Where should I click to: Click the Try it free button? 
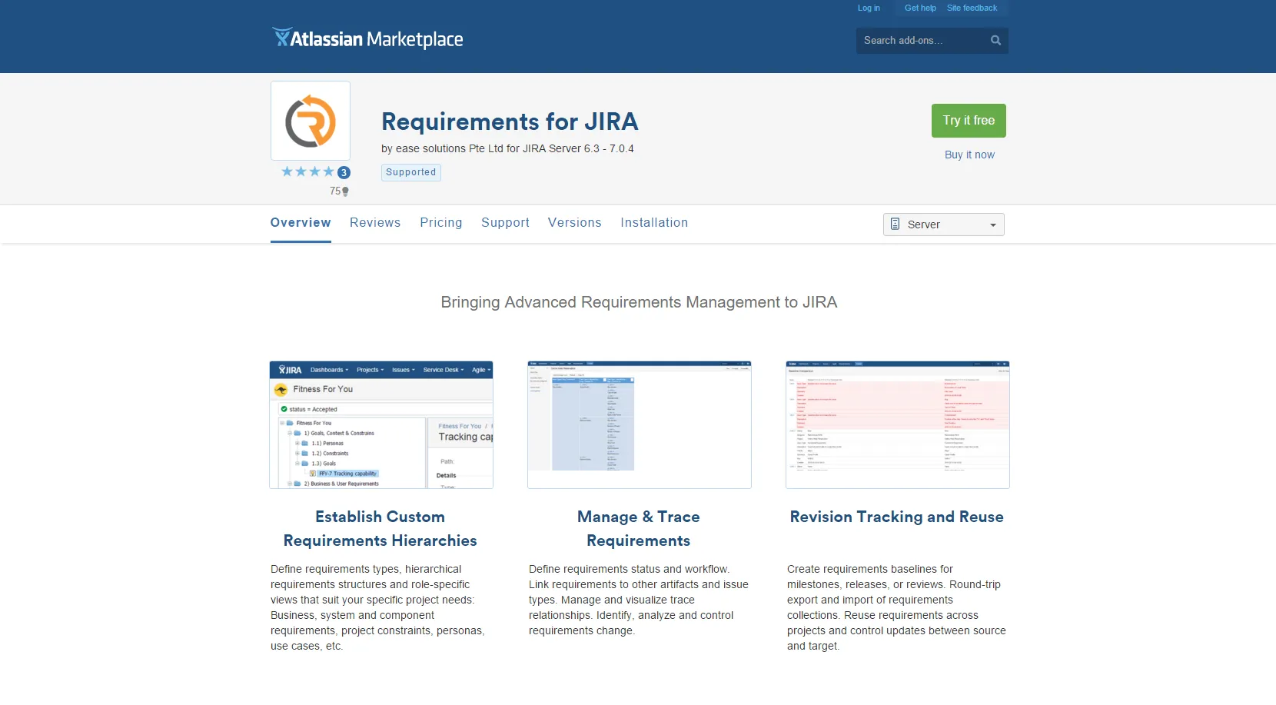point(969,121)
